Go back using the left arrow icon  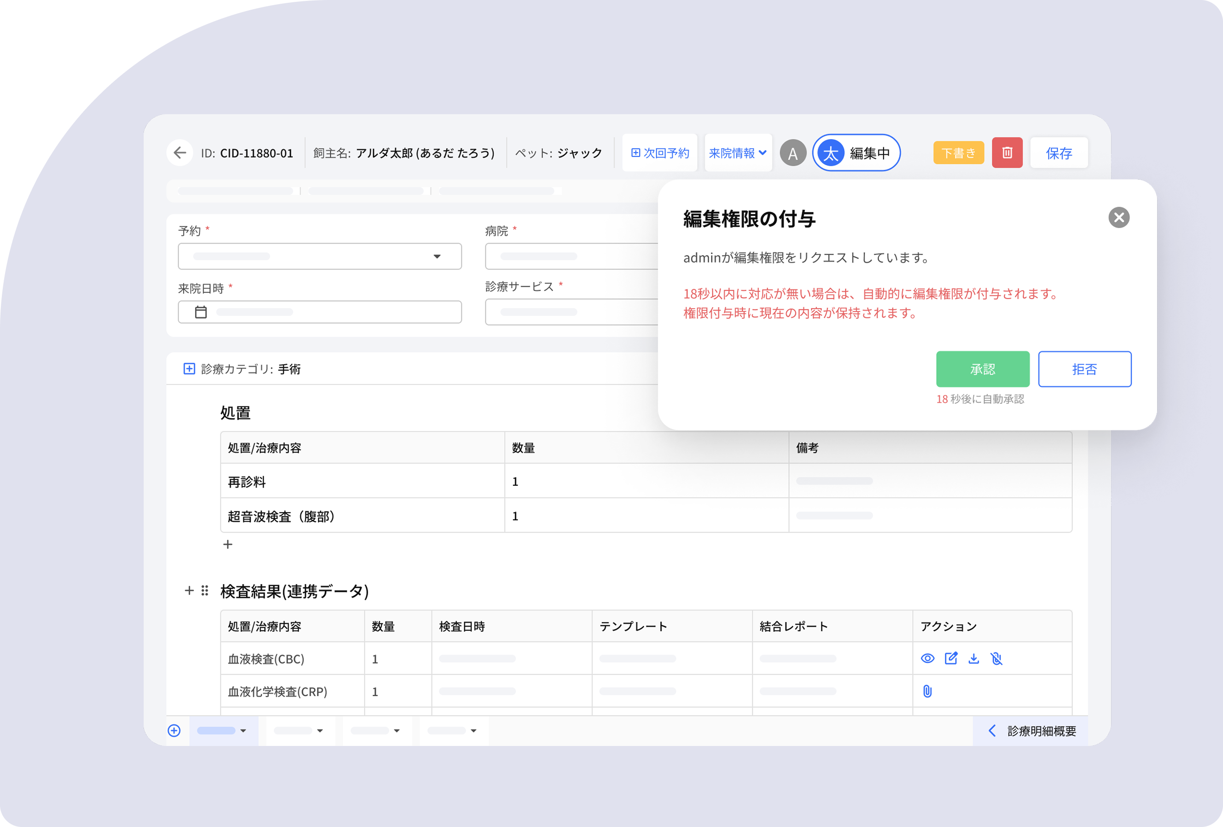(x=180, y=153)
